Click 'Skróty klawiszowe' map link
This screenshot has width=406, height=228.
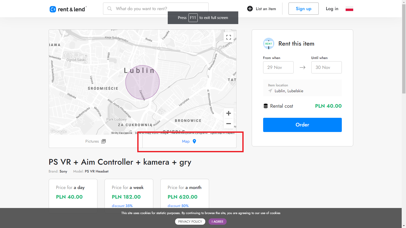tap(122, 133)
